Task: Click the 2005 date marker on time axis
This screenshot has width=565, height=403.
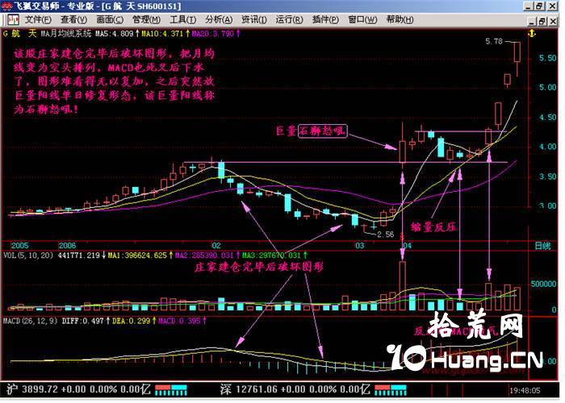Action: click(x=19, y=245)
